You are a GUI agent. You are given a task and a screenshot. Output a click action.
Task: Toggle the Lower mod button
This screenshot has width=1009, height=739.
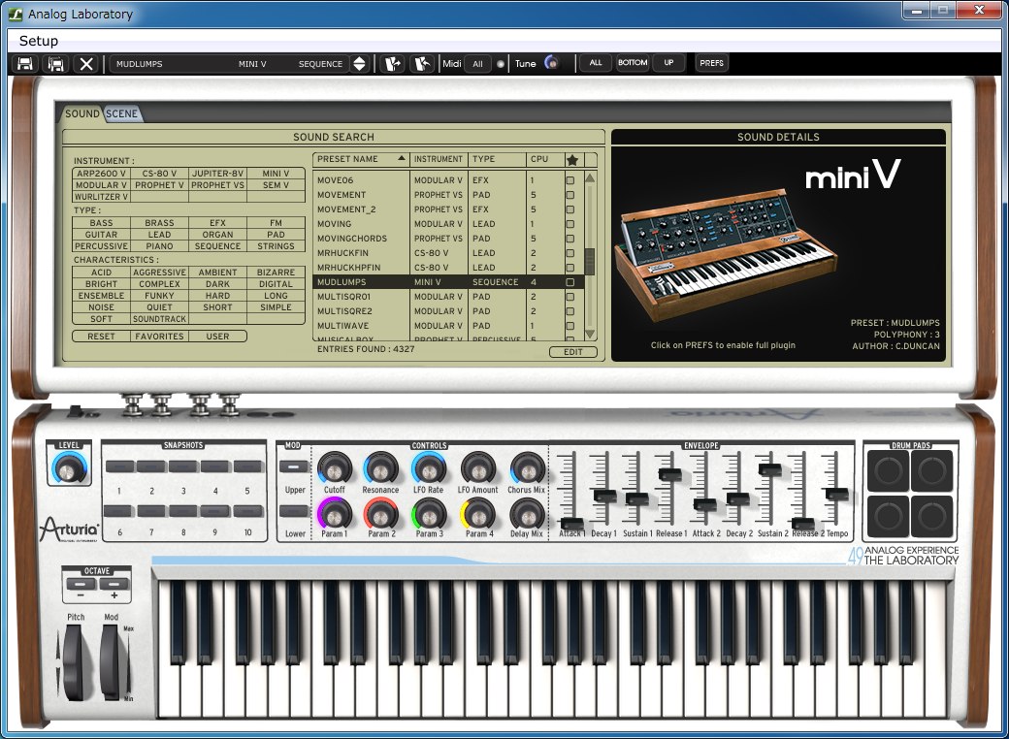tap(294, 511)
